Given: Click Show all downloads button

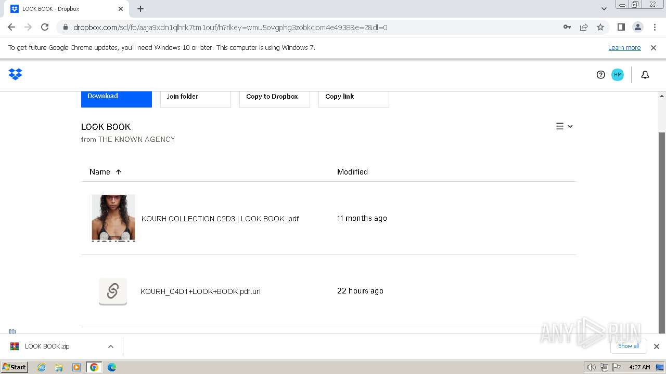Looking at the screenshot, I should [629, 346].
